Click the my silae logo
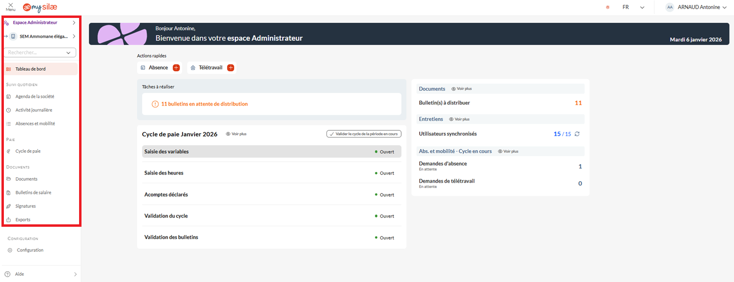 coord(40,7)
